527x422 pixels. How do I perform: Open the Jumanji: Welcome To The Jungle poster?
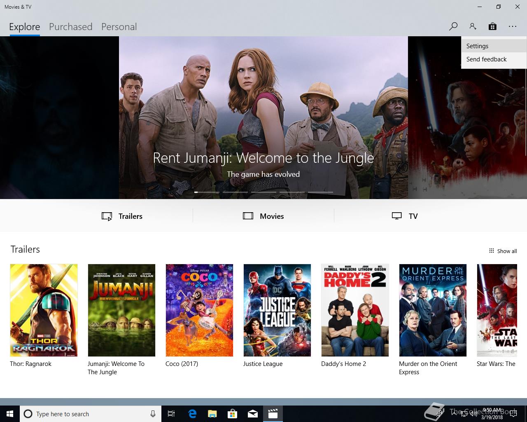121,310
